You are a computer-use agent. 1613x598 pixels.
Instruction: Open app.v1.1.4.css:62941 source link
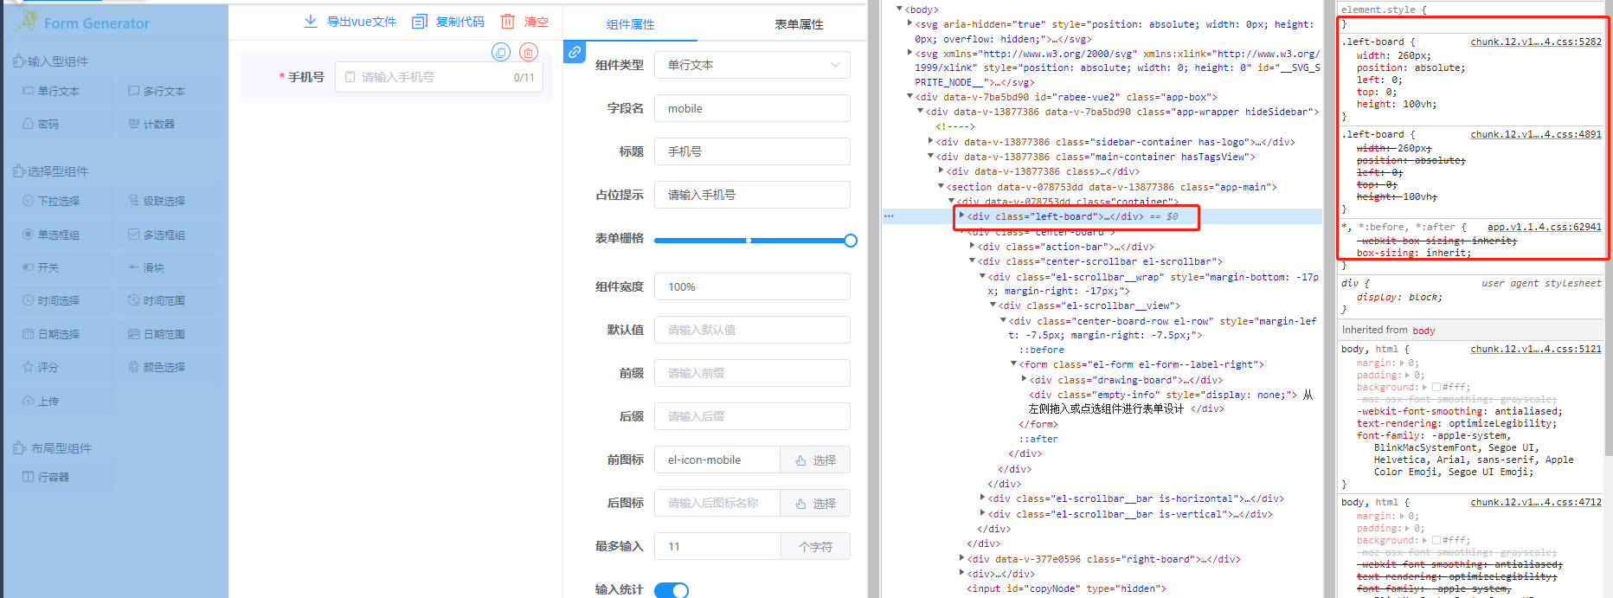(1545, 227)
